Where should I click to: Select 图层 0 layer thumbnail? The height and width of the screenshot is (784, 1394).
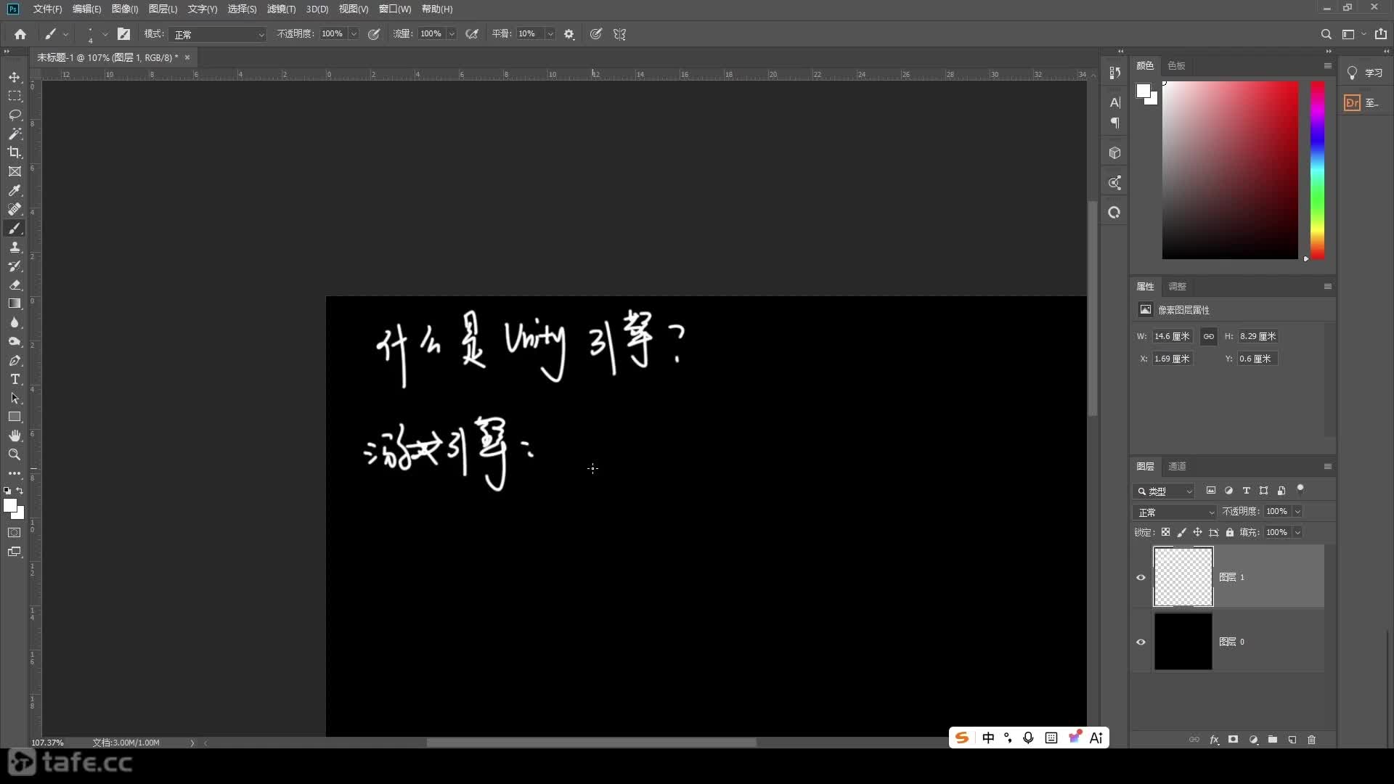[1183, 642]
